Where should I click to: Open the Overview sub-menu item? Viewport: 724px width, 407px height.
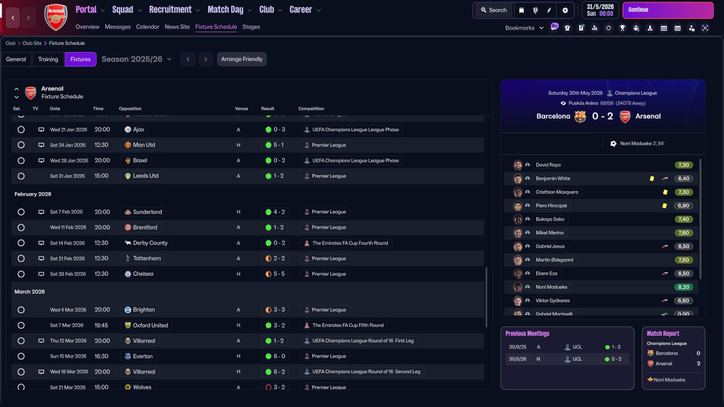(87, 27)
